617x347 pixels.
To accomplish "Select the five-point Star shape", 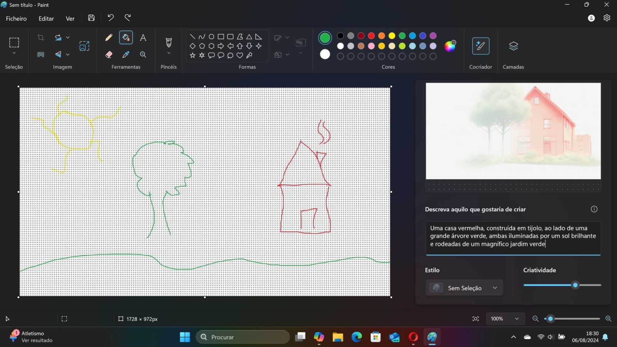I will pyautogui.click(x=192, y=55).
